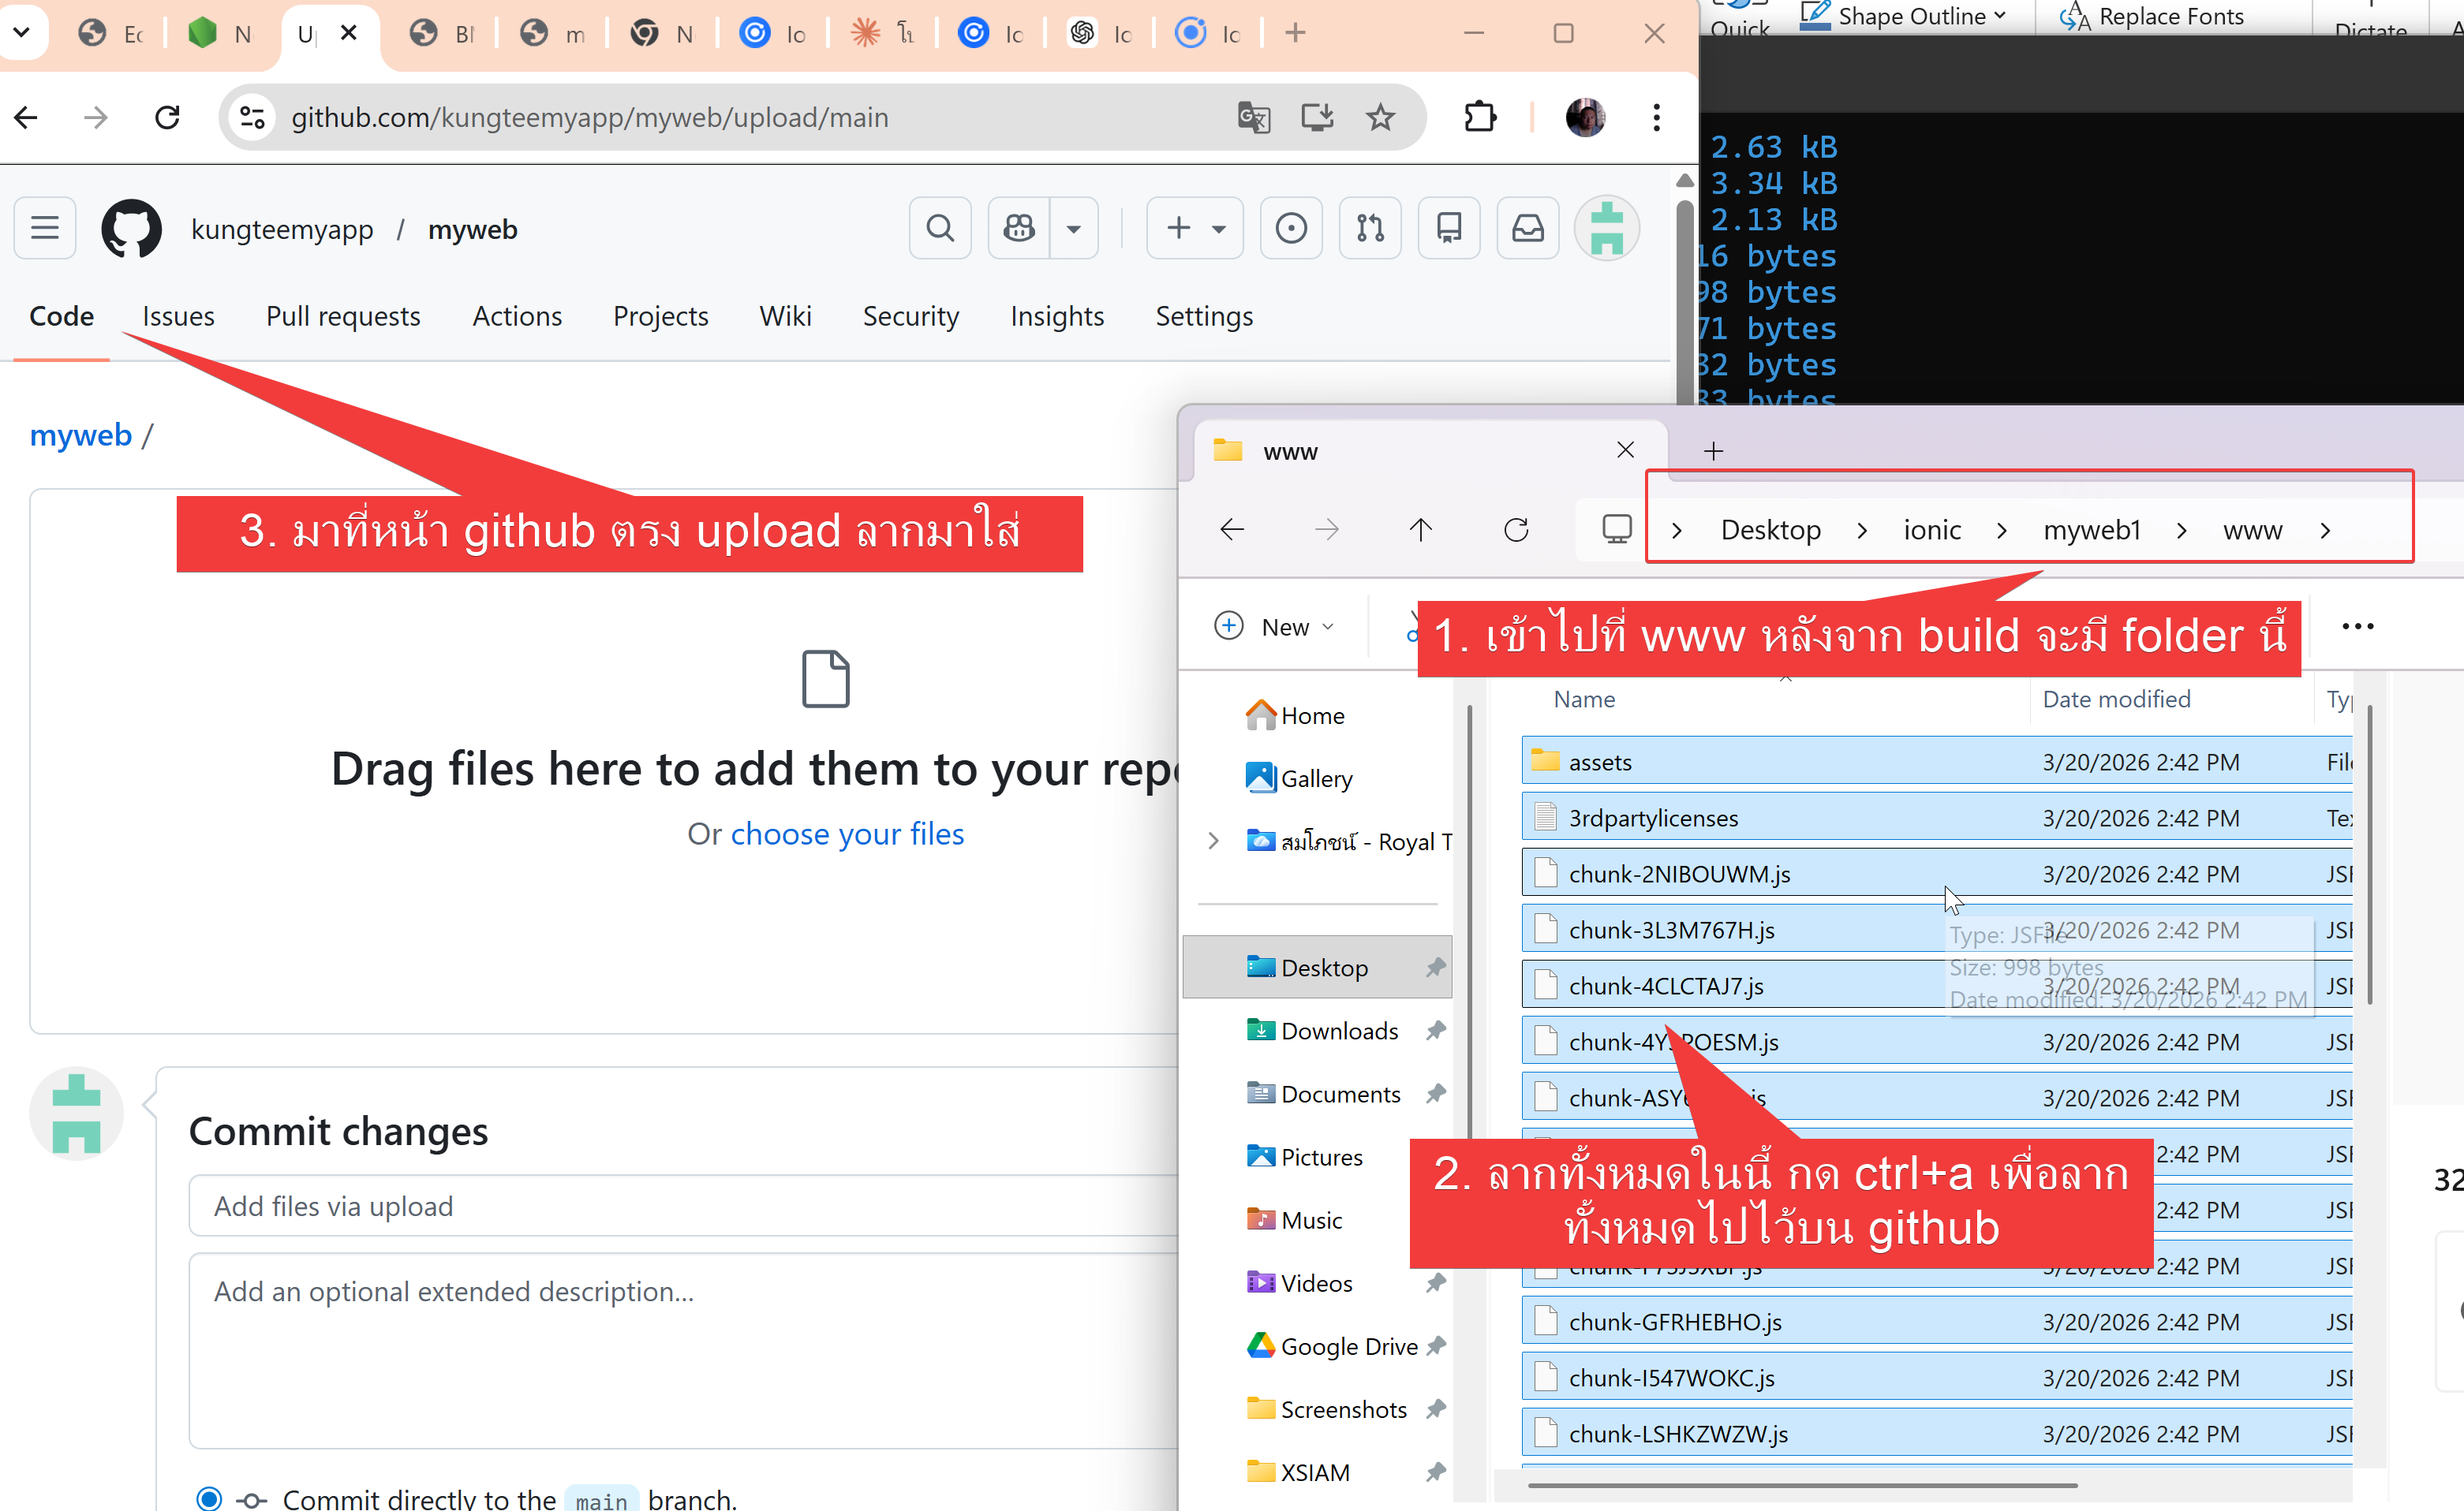Open the GitHub notifications inbox icon
This screenshot has width=2464, height=1511.
tap(1527, 229)
